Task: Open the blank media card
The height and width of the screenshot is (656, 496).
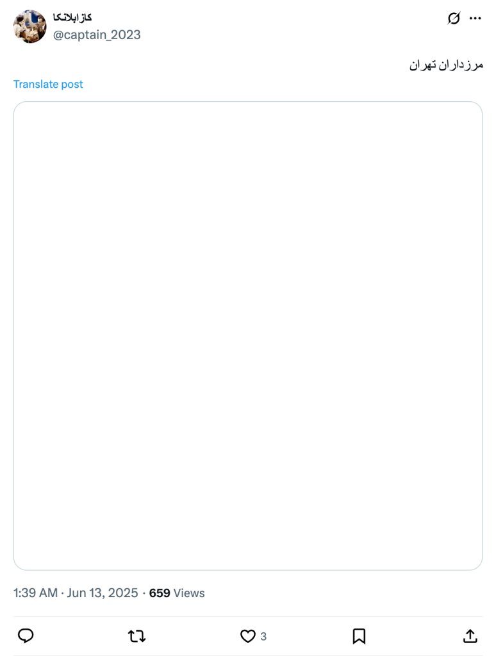Action: tap(248, 336)
